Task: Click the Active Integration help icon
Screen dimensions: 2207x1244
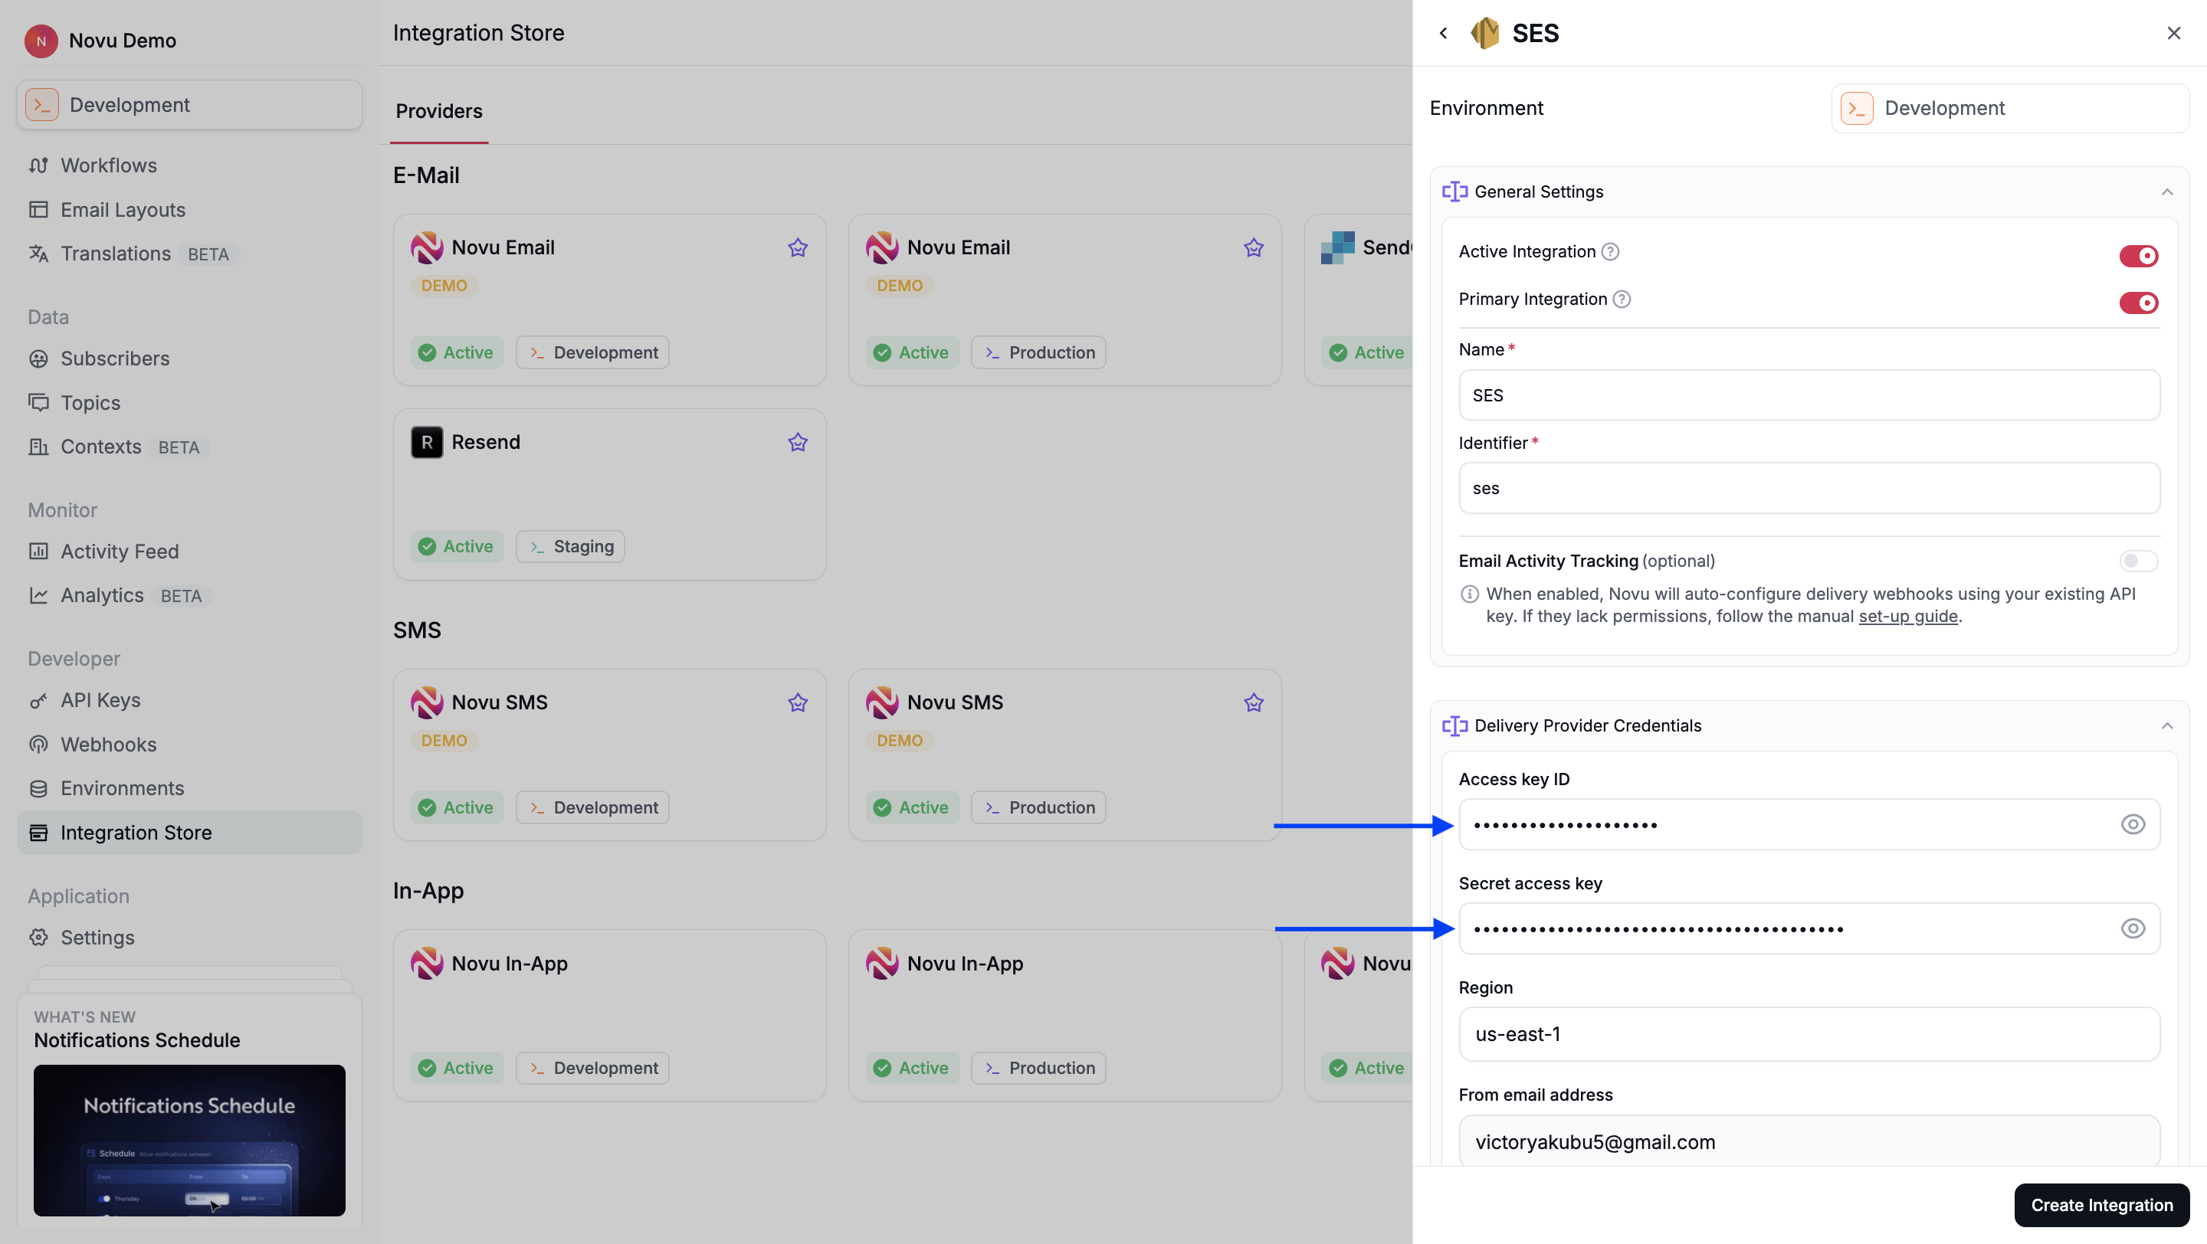Action: 1611,252
